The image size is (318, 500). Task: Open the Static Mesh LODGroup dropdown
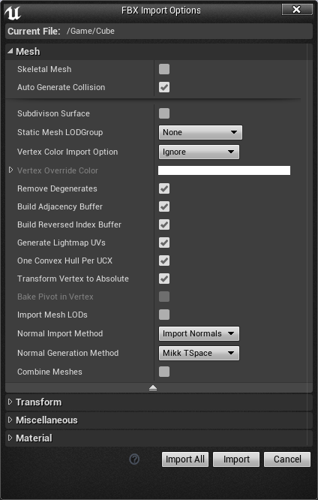point(200,132)
